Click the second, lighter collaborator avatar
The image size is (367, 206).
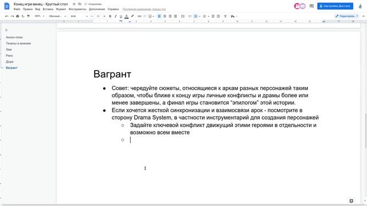pos(303,6)
